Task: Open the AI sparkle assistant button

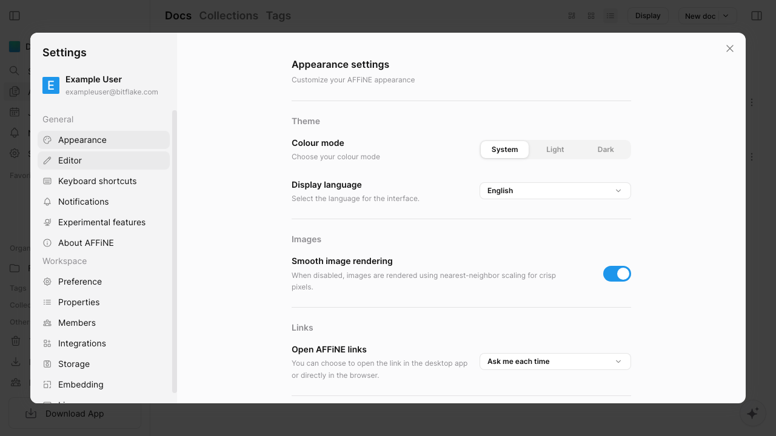Action: click(752, 413)
